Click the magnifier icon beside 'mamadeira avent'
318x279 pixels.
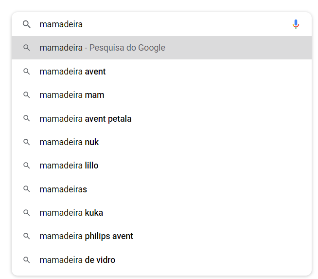(27, 72)
